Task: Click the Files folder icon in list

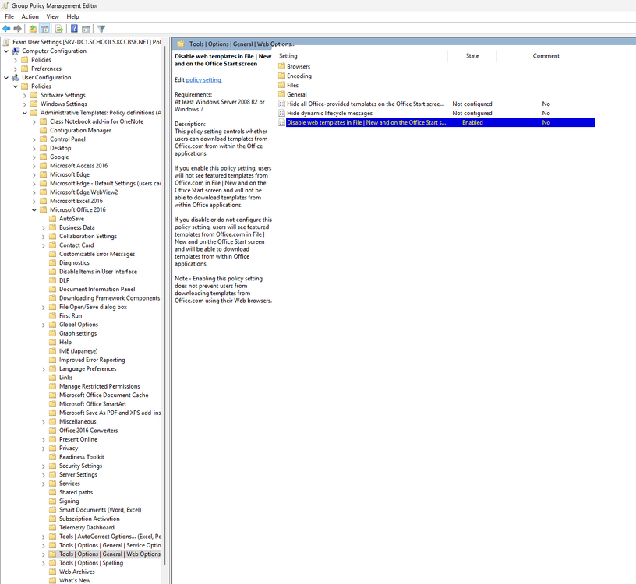Action: coord(282,85)
